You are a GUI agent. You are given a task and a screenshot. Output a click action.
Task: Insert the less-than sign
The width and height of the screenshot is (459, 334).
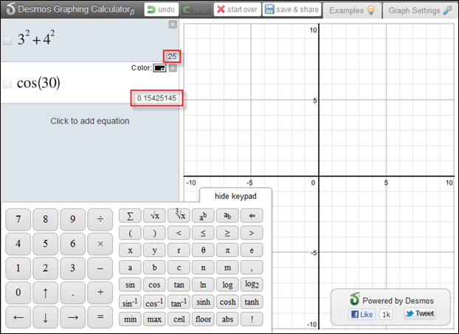(179, 233)
